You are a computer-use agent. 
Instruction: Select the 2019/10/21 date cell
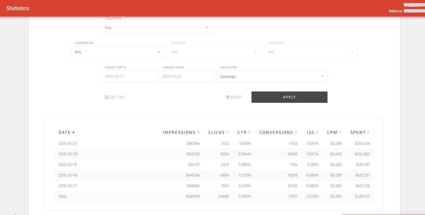(x=68, y=143)
